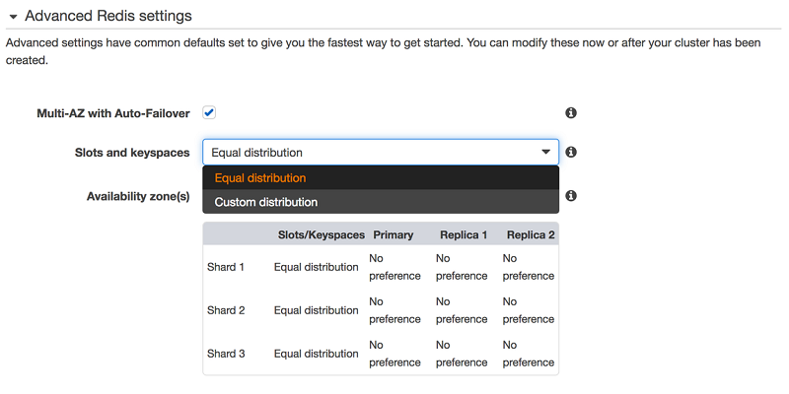Click the Slots and keyspaces dropdown arrow
The width and height of the screenshot is (789, 394).
point(545,153)
